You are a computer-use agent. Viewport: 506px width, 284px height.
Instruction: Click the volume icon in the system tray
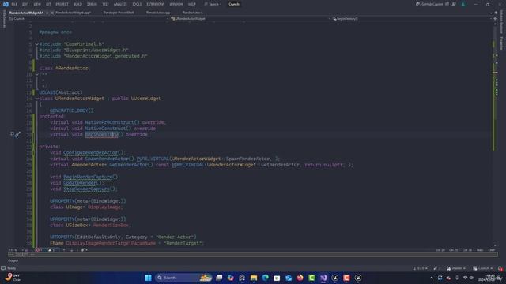[x=472, y=278]
